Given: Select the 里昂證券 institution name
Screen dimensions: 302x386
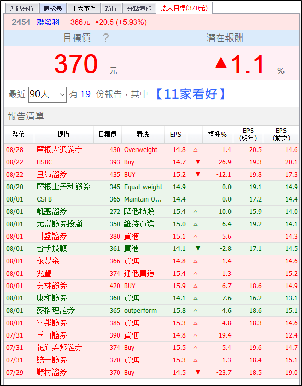Looking at the screenshot, I should click(x=52, y=175).
